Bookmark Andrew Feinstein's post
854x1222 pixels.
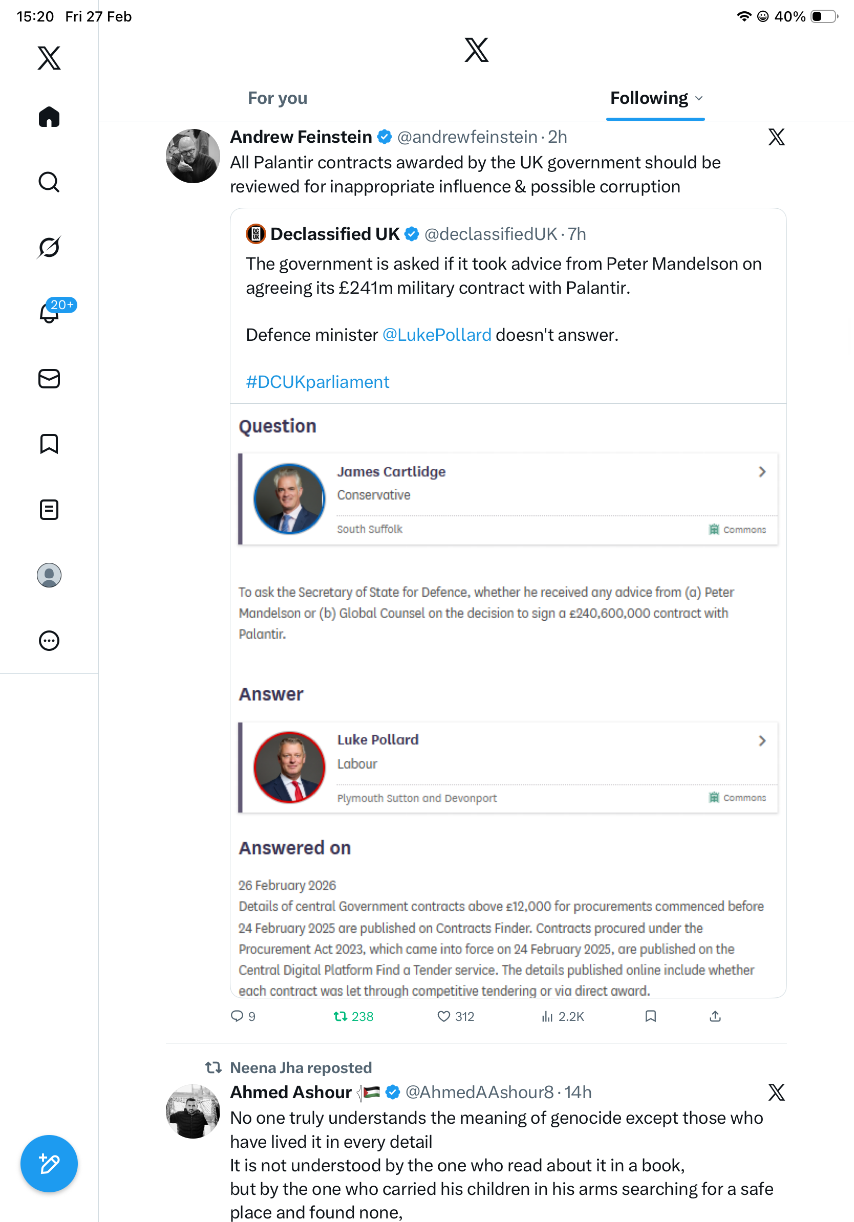[650, 1017]
